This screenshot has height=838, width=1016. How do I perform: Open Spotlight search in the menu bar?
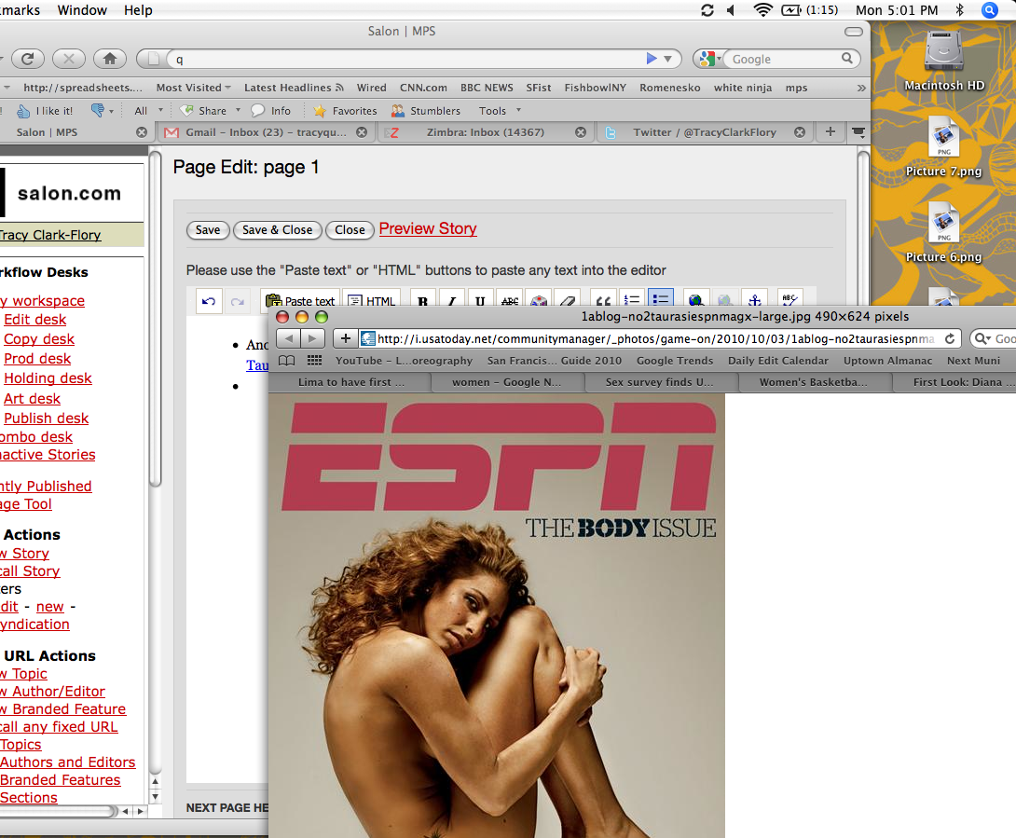(x=989, y=9)
